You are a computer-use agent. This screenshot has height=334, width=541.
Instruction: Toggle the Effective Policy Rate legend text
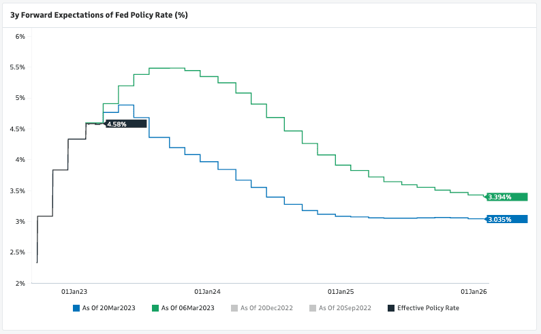pyautogui.click(x=428, y=308)
